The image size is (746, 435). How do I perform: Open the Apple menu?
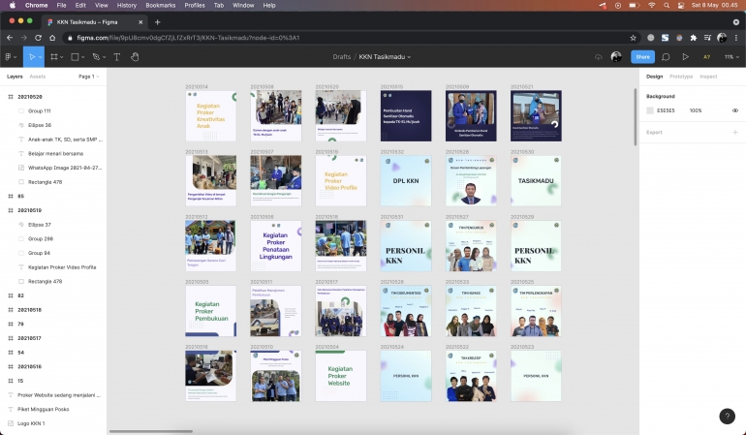tap(13, 5)
